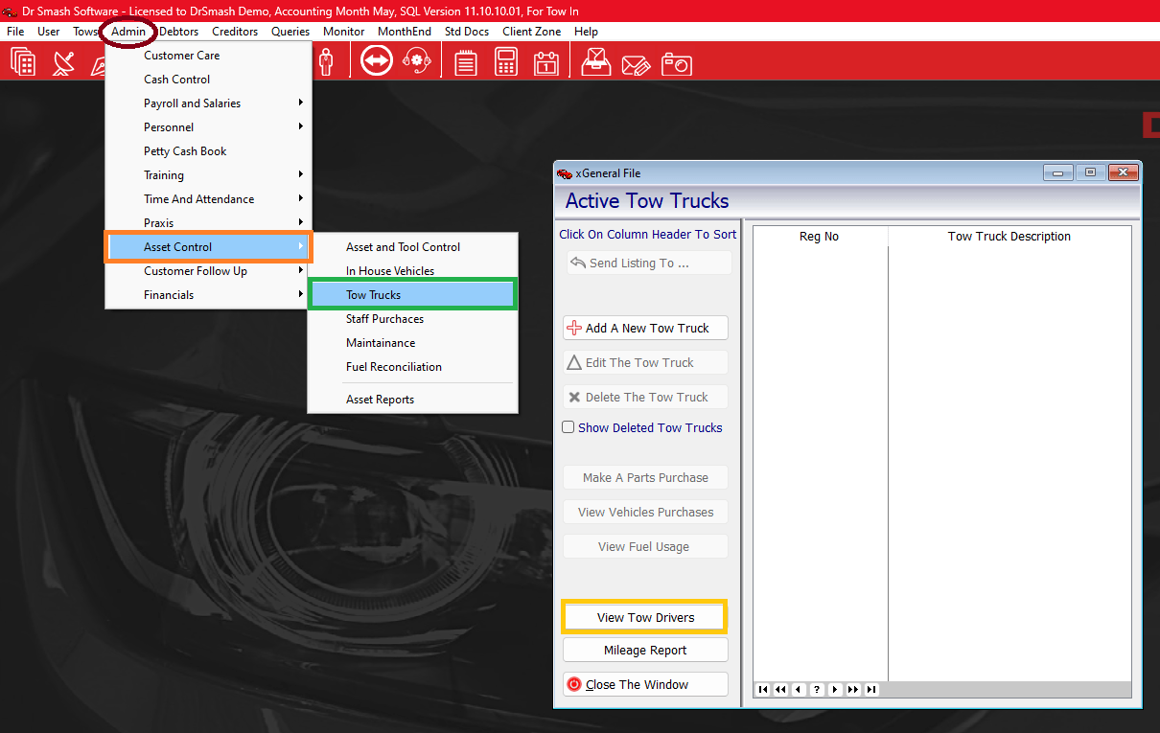Image resolution: width=1160 pixels, height=733 pixels.
Task: Jump to last record with navigation arrows
Action: coord(870,689)
